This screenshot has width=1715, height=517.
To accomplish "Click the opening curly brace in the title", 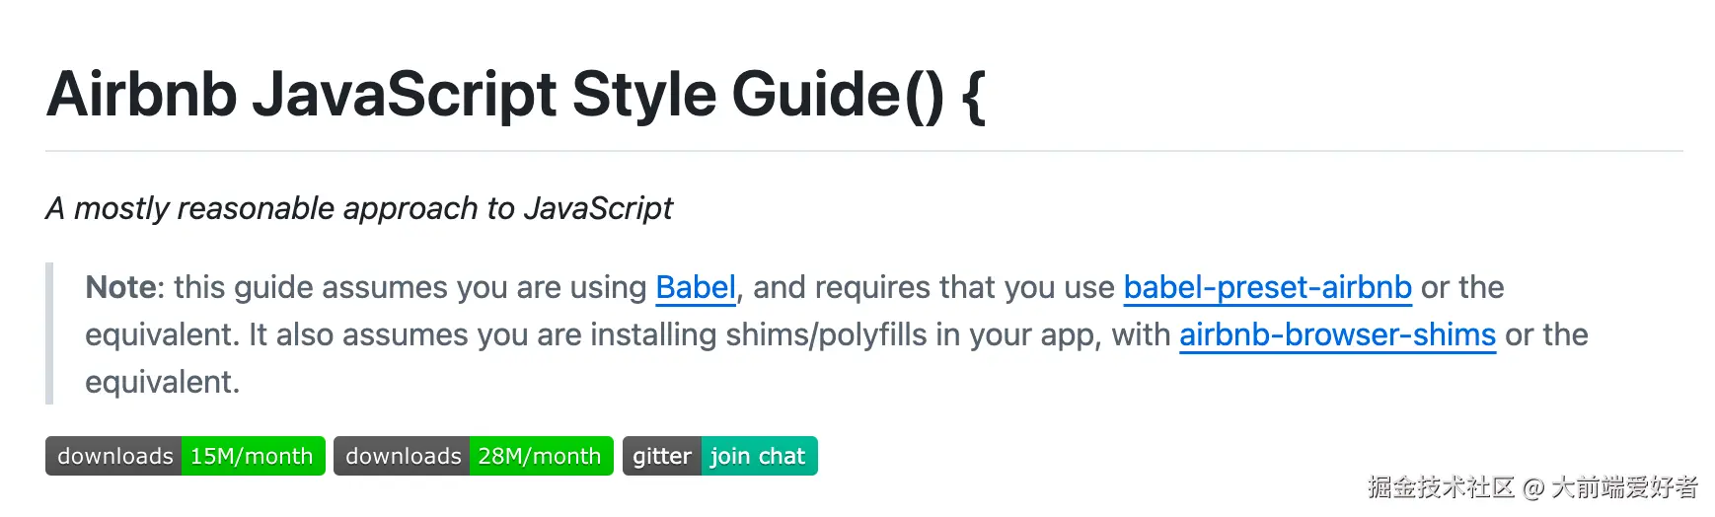I will (972, 95).
